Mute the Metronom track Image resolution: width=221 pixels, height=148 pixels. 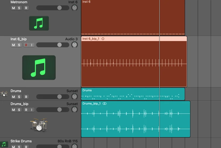[14, 8]
